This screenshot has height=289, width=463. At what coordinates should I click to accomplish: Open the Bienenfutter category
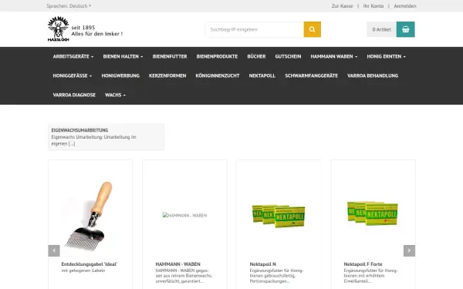tap(170, 56)
